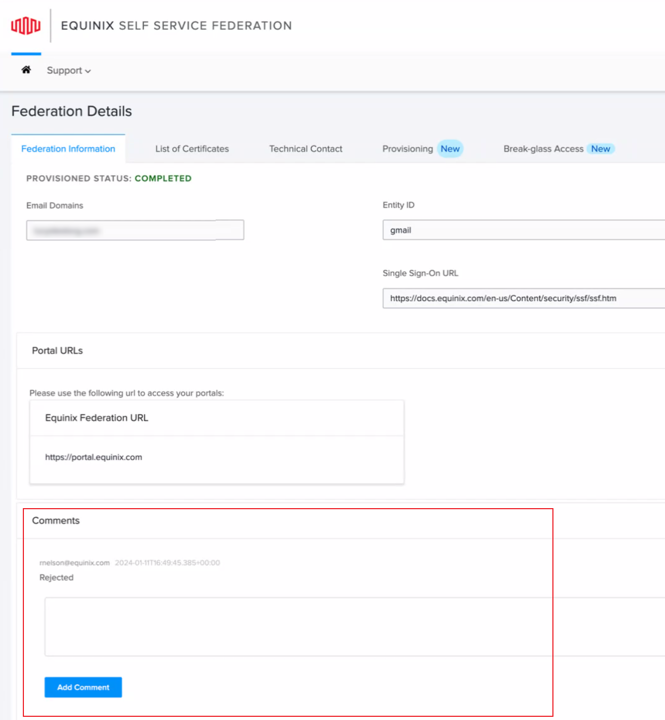Click the Equinix Federation URL heading
Screen dimensions: 665x720
(97, 418)
